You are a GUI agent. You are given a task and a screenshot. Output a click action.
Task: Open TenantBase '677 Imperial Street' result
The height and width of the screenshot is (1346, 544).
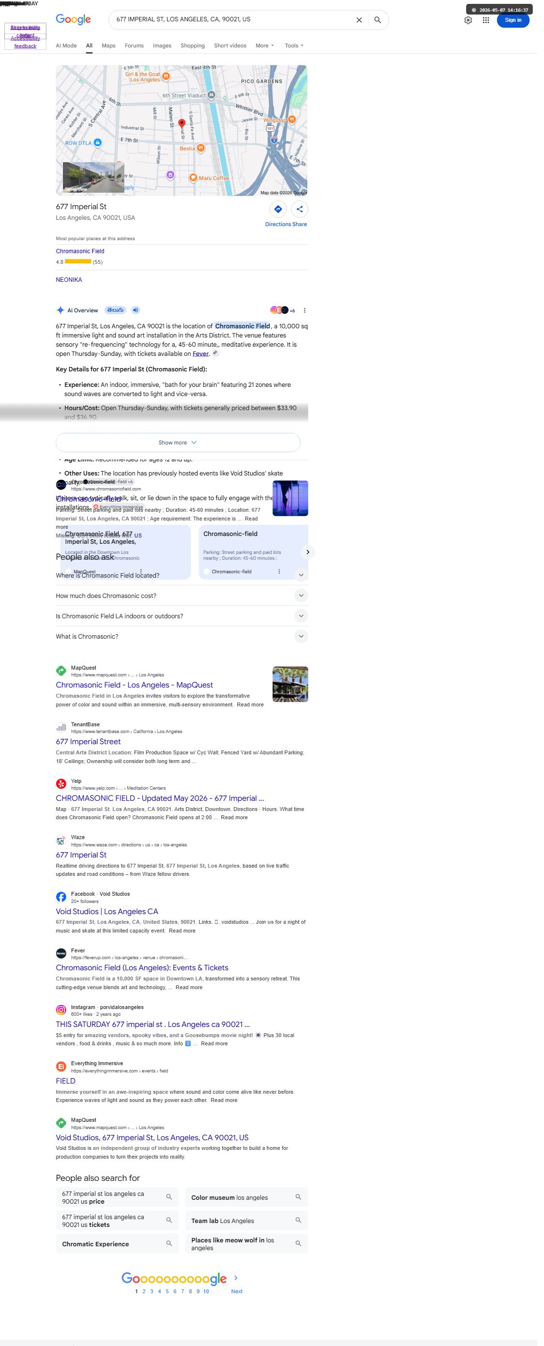point(88,742)
